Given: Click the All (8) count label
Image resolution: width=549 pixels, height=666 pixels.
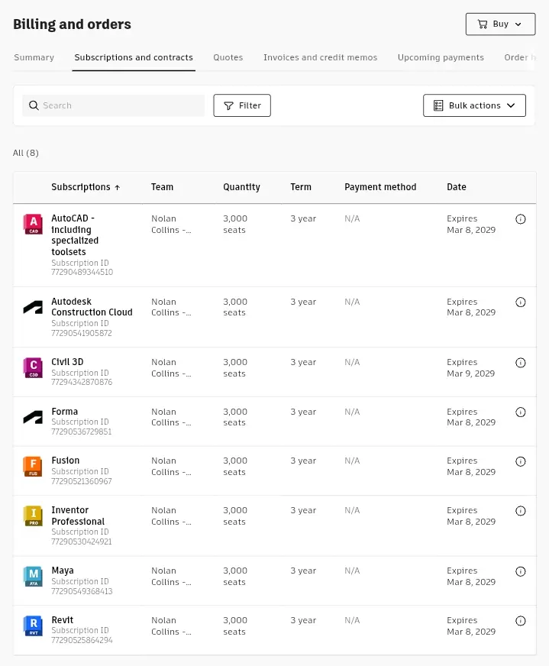Looking at the screenshot, I should coord(26,153).
